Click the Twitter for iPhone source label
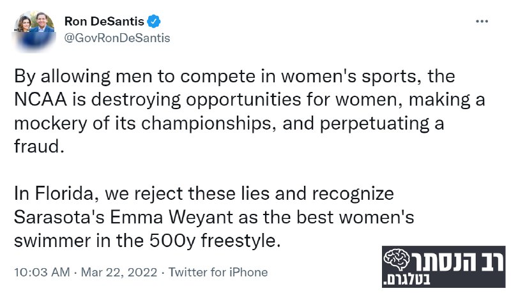The width and height of the screenshot is (511, 293). [x=218, y=272]
